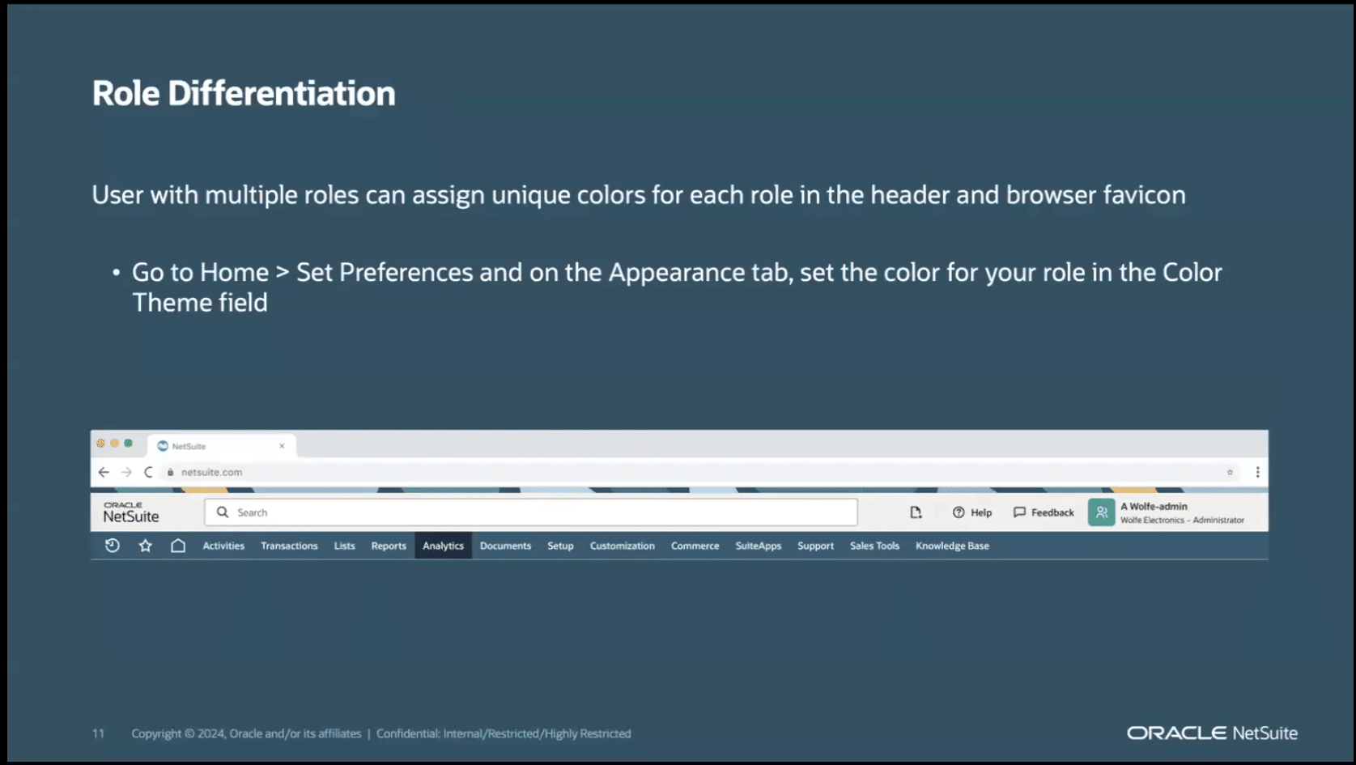Open the Feedback button
The height and width of the screenshot is (765, 1356).
(x=1044, y=512)
